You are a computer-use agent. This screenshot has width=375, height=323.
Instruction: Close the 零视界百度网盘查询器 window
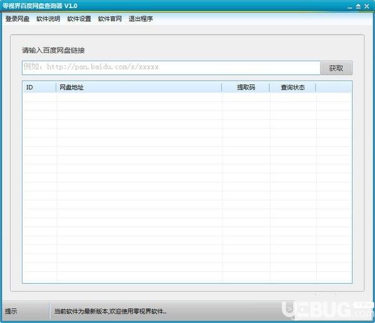click(x=367, y=6)
